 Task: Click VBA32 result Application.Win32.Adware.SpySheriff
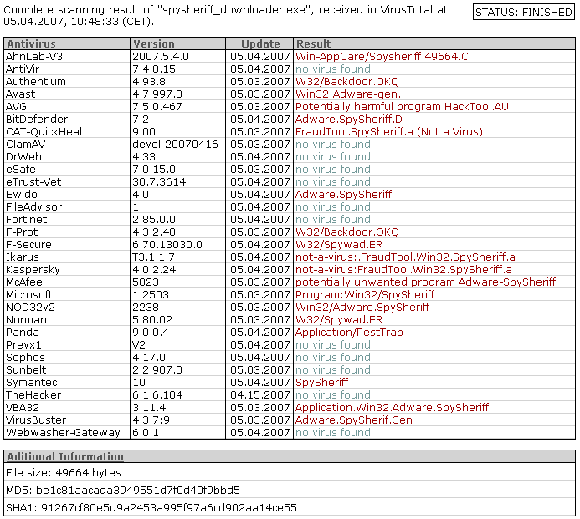point(392,408)
